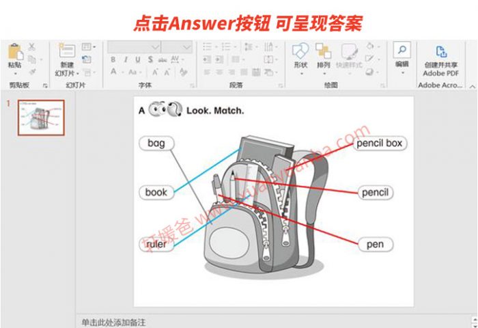Viewport: 478px width, 328px height.
Task: Click the notes area 单击此处添加备注
Action: pos(113,322)
